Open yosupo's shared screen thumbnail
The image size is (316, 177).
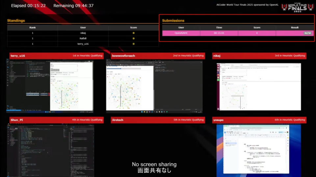pyautogui.click(x=259, y=150)
